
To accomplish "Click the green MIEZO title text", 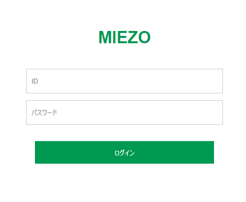I will 124,37.
